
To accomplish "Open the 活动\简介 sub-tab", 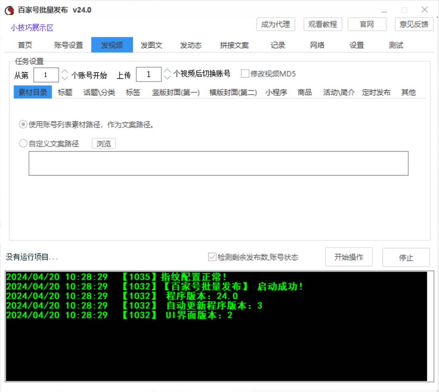I will [x=339, y=92].
